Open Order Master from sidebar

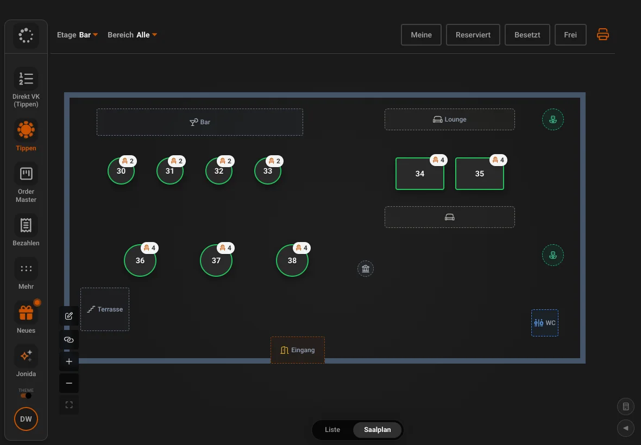(x=26, y=182)
